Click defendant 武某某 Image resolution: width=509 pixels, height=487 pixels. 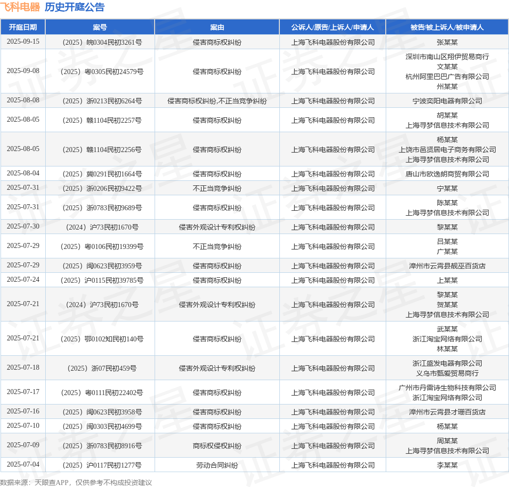click(x=447, y=329)
